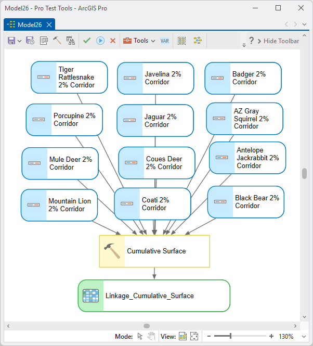Open the help question mark
Viewport: 313px width, 346px height.
click(x=252, y=41)
